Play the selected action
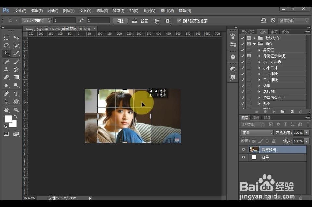 click(x=274, y=112)
